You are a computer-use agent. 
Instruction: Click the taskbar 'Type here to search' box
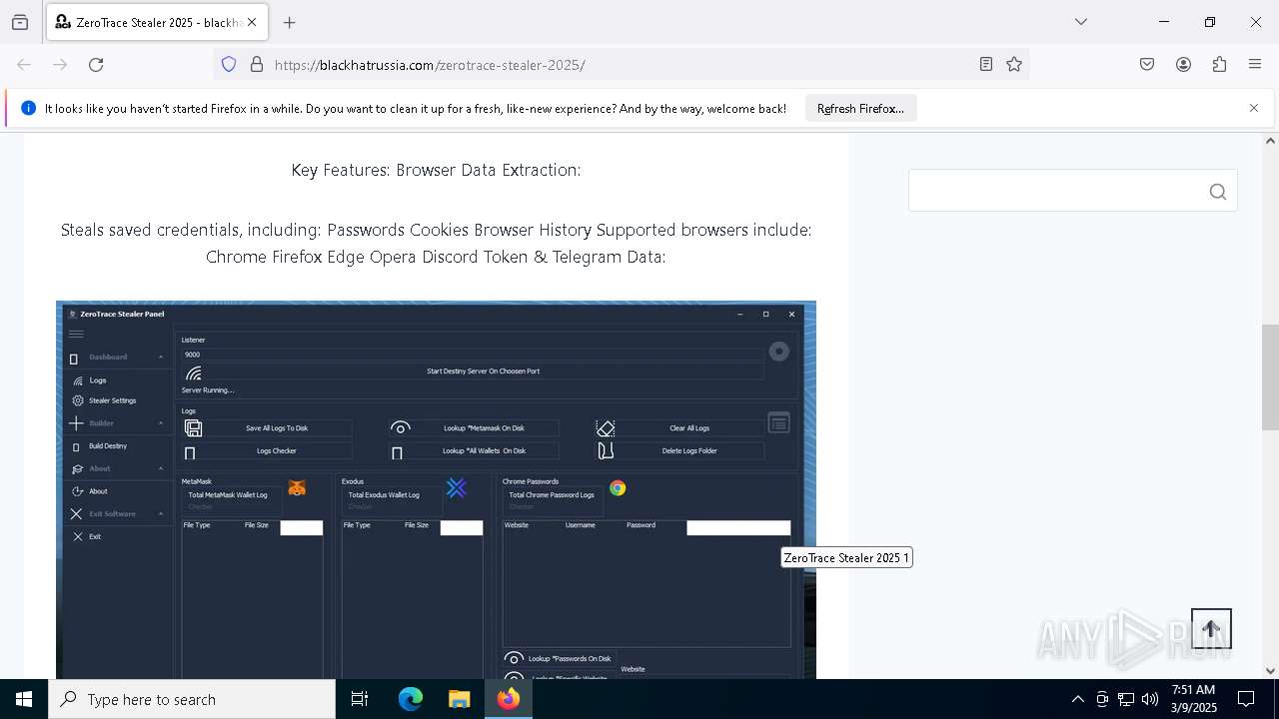[x=192, y=699]
